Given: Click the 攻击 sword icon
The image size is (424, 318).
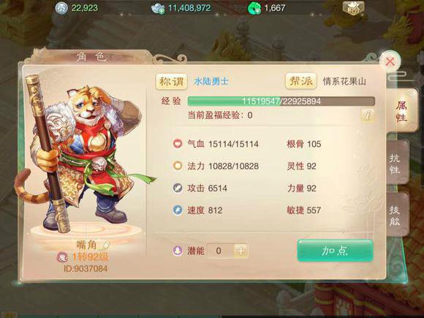Looking at the screenshot, I should (x=178, y=188).
